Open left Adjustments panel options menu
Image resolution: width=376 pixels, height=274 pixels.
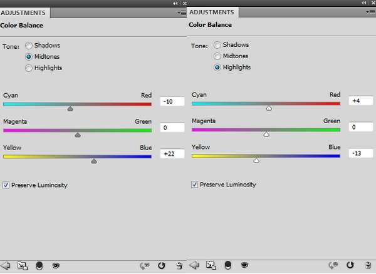pyautogui.click(x=182, y=13)
